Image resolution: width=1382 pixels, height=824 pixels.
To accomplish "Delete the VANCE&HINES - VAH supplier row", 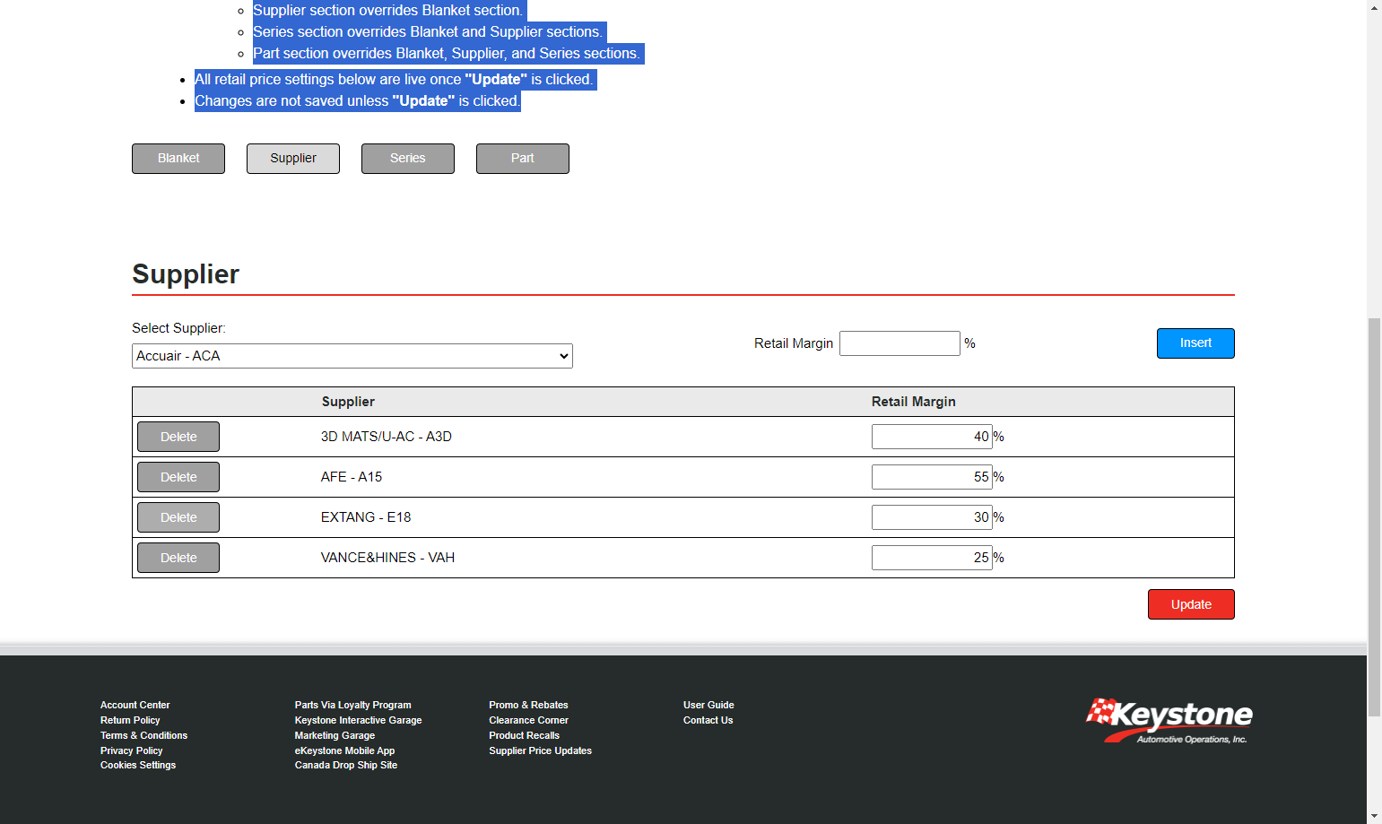I will [178, 558].
